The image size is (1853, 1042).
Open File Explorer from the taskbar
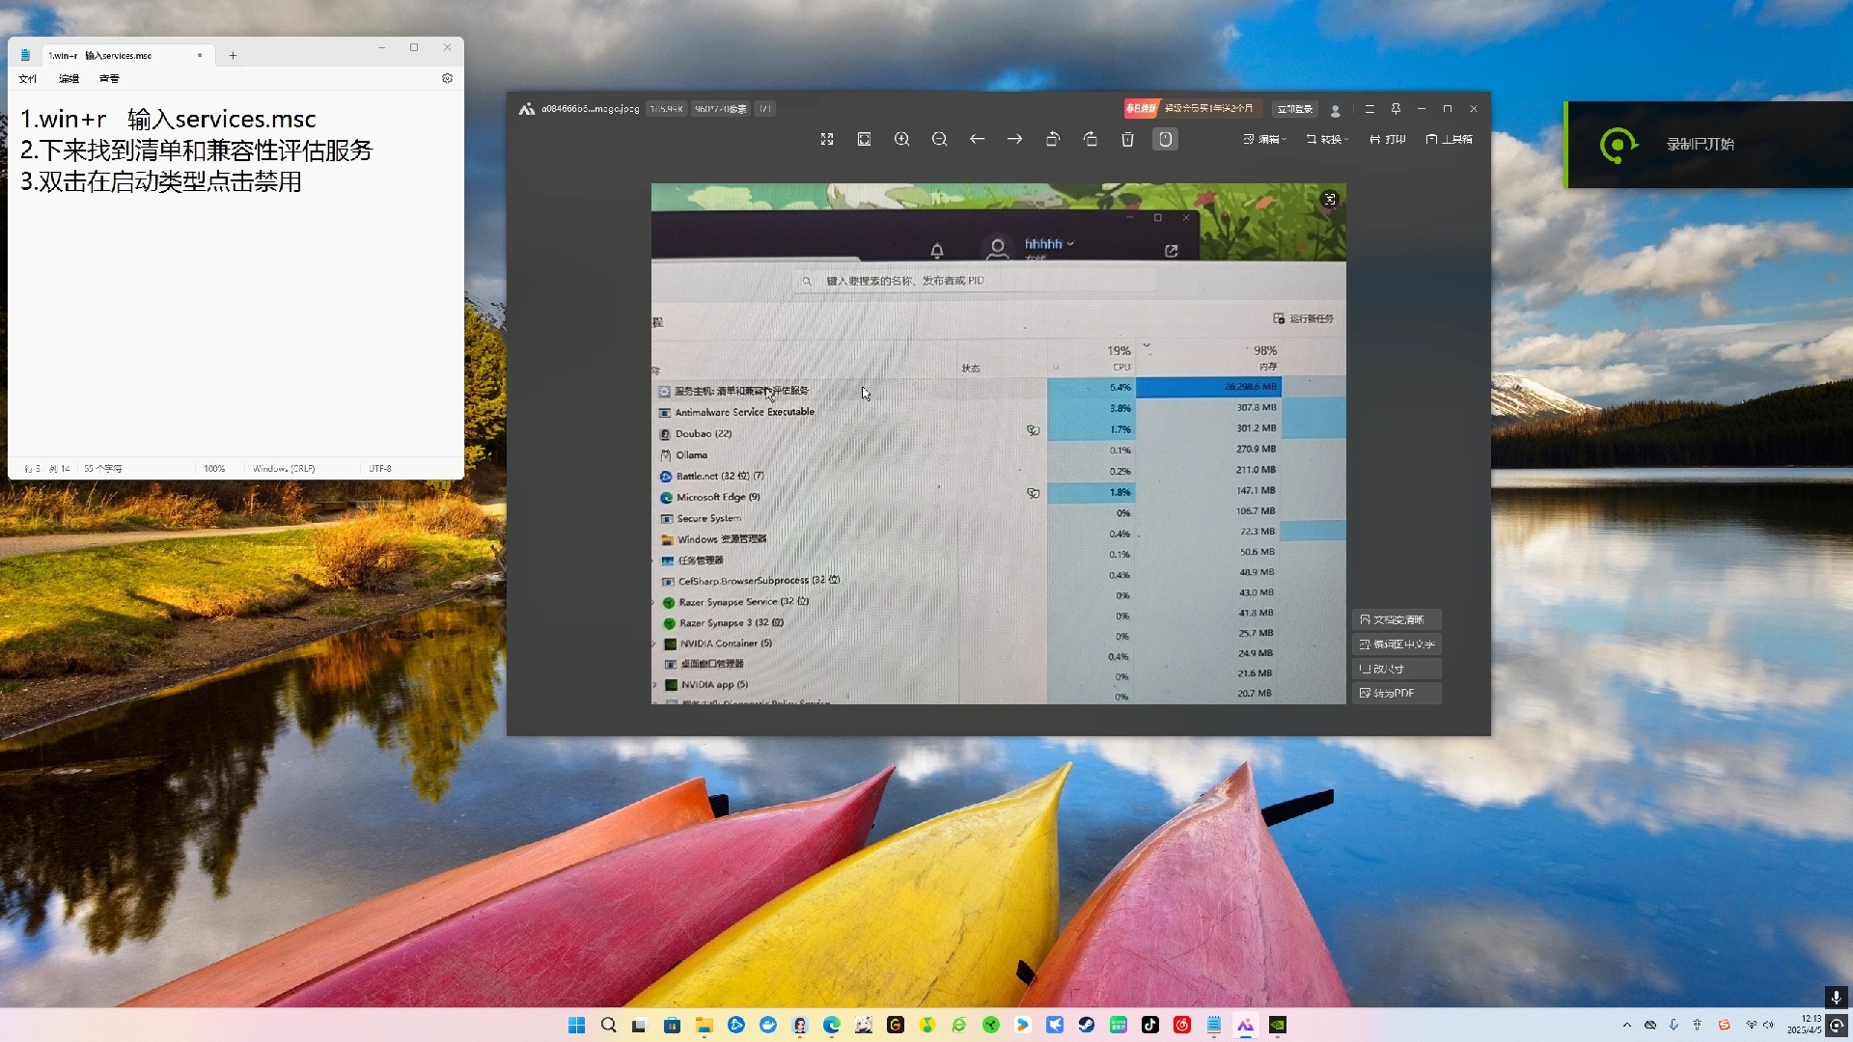704,1025
